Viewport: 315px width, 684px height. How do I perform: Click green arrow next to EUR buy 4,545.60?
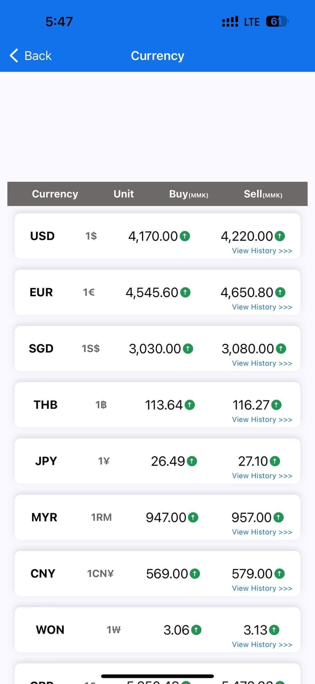185,293
